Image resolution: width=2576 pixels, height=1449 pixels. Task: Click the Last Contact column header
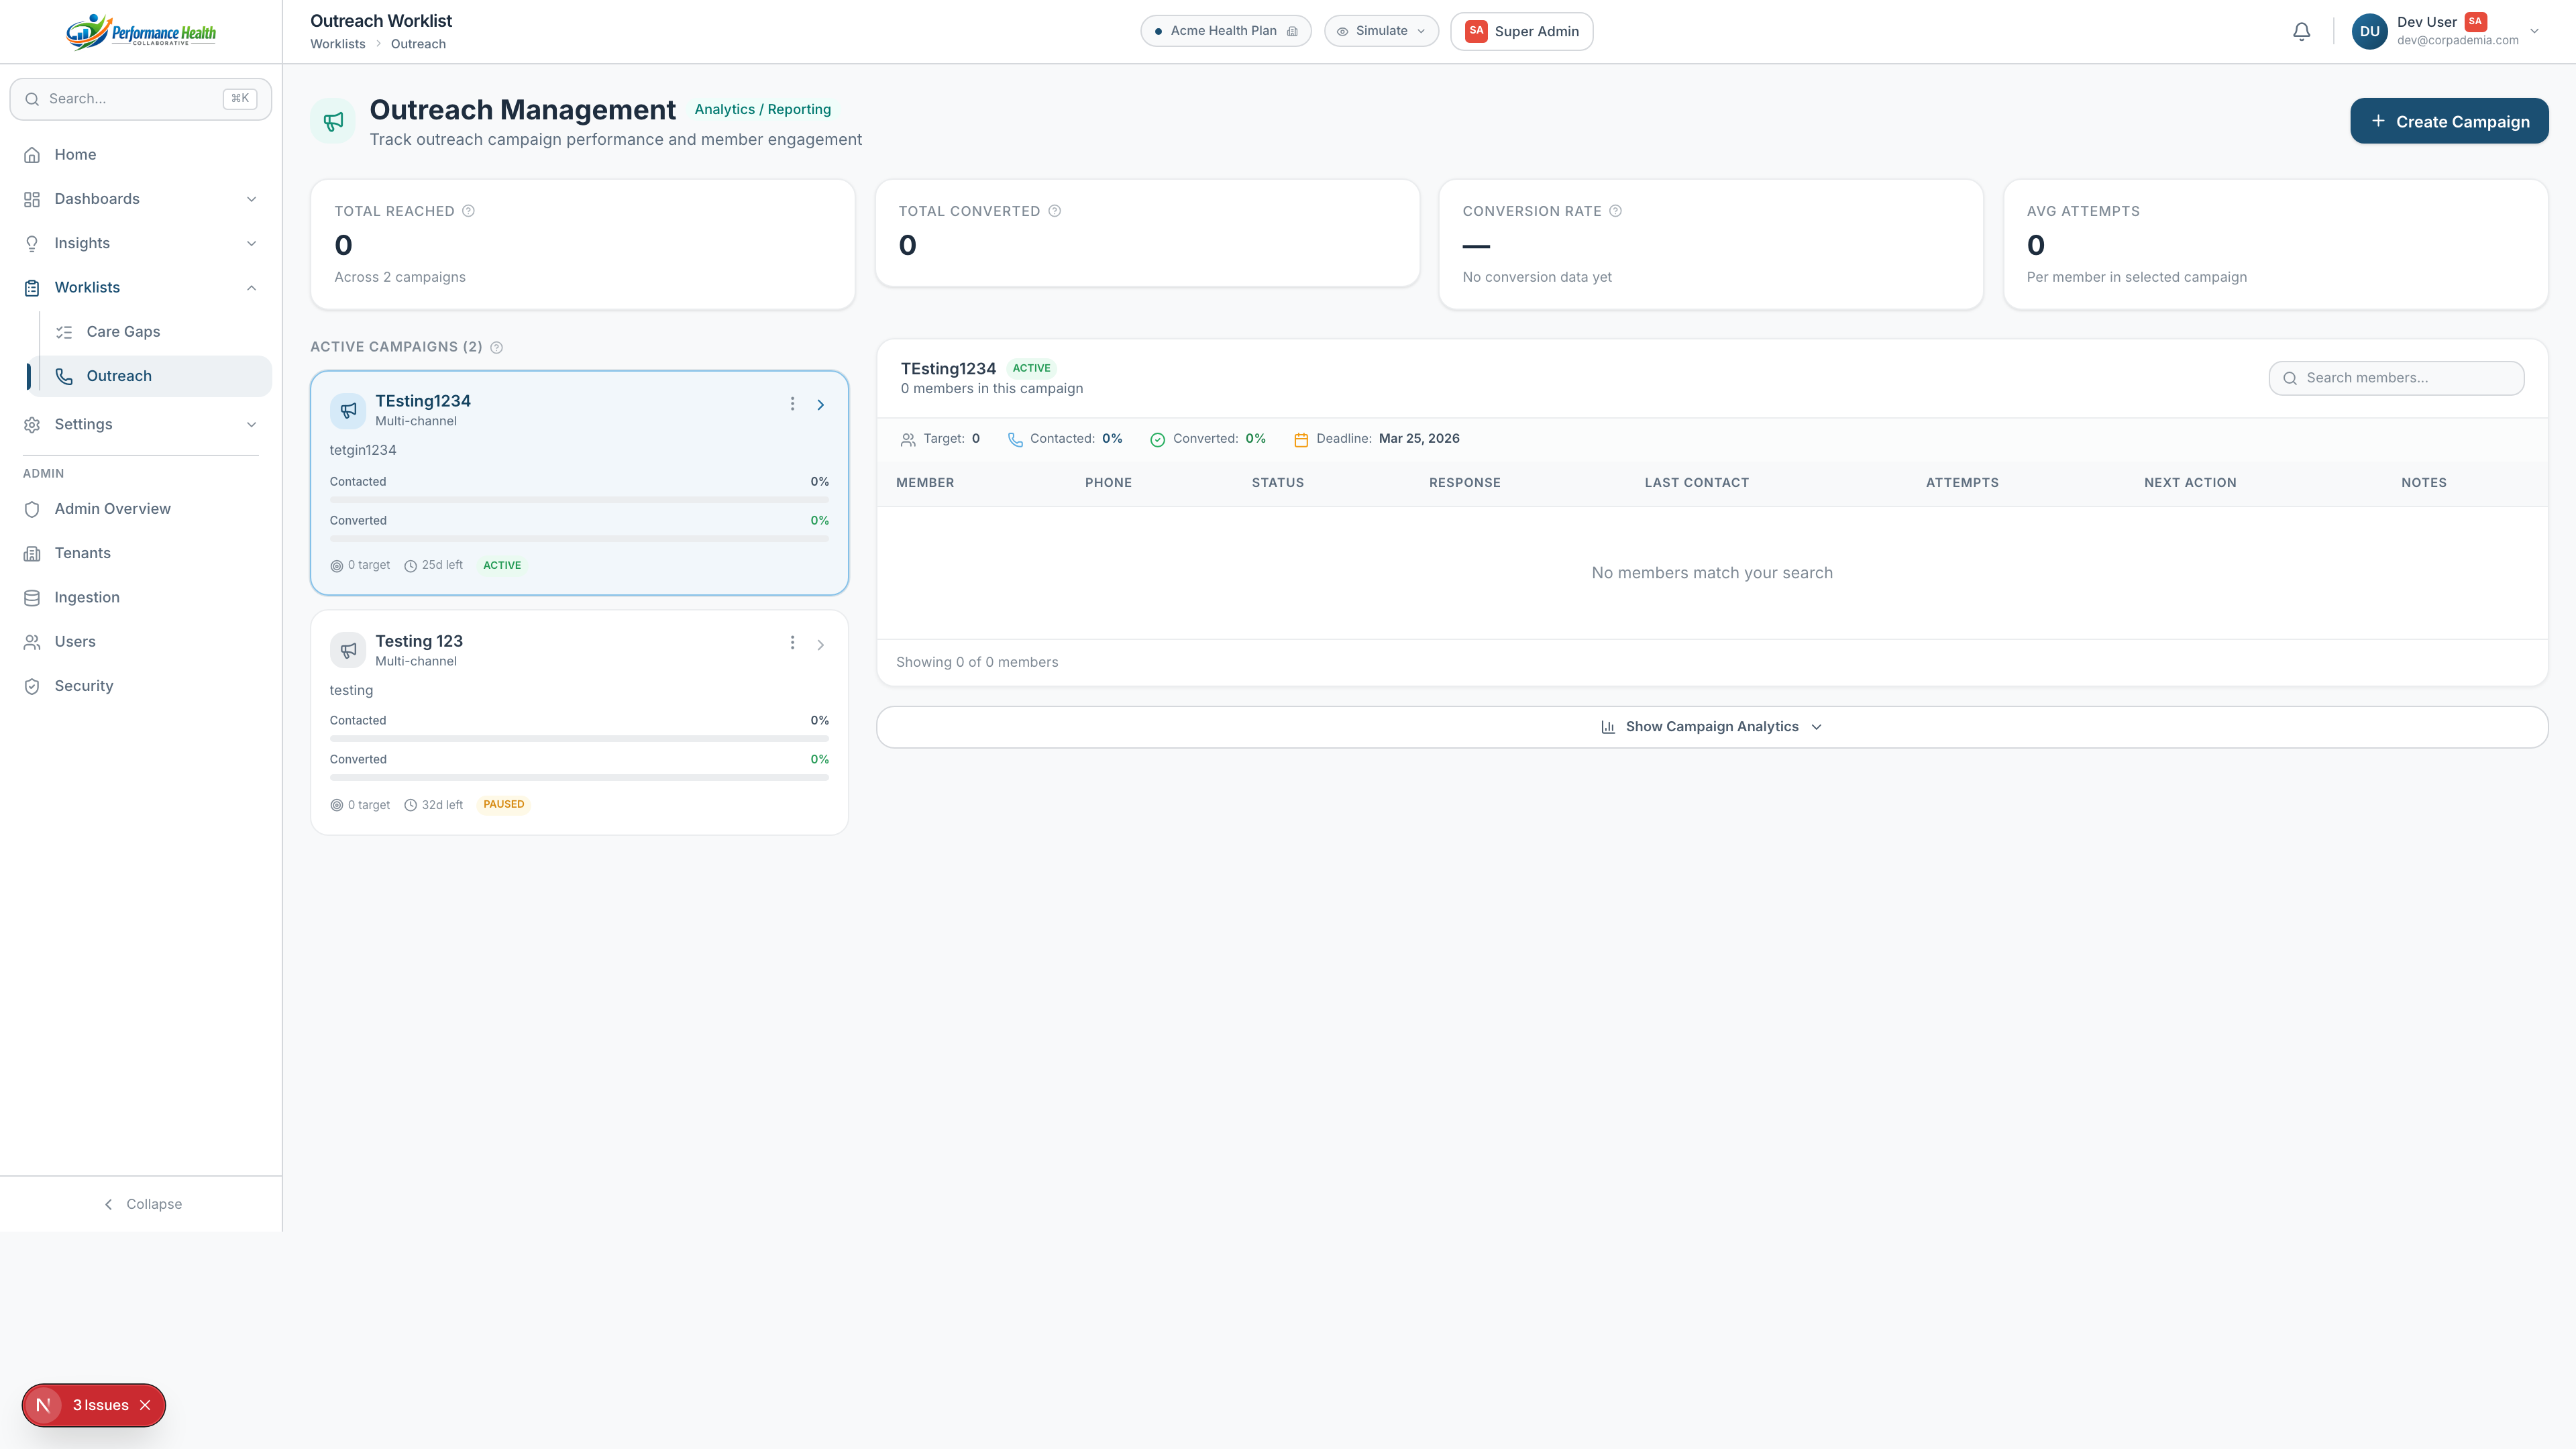pyautogui.click(x=1696, y=483)
